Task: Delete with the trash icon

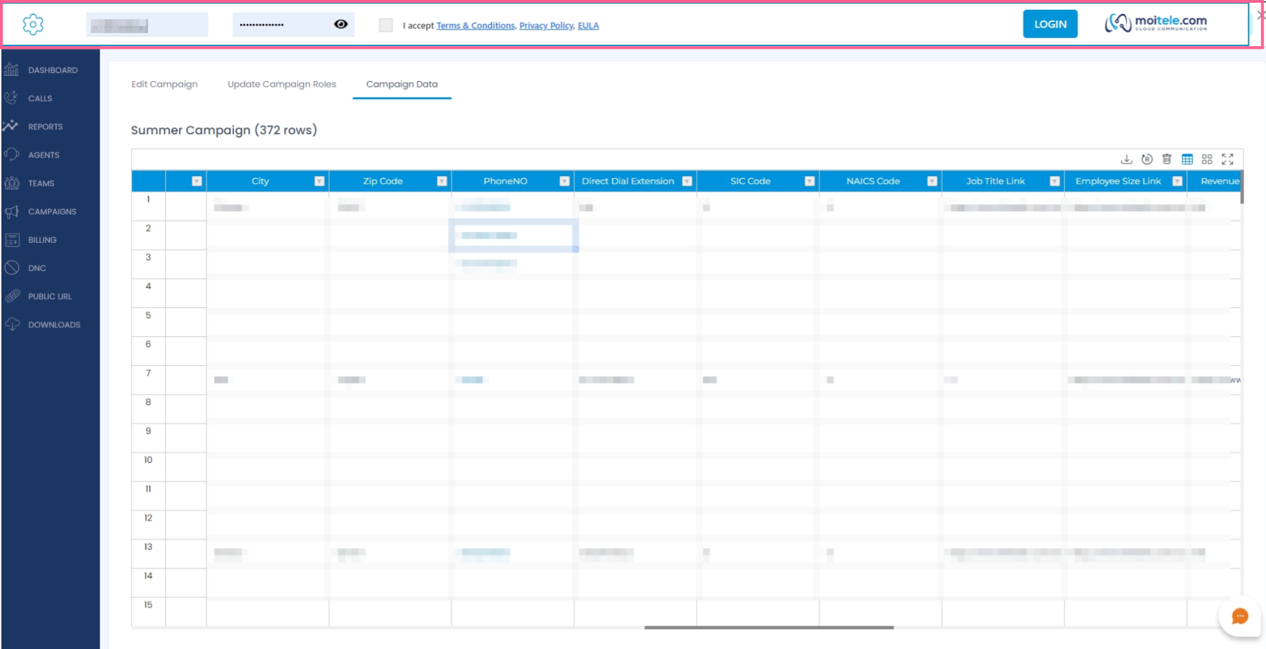Action: point(1167,159)
